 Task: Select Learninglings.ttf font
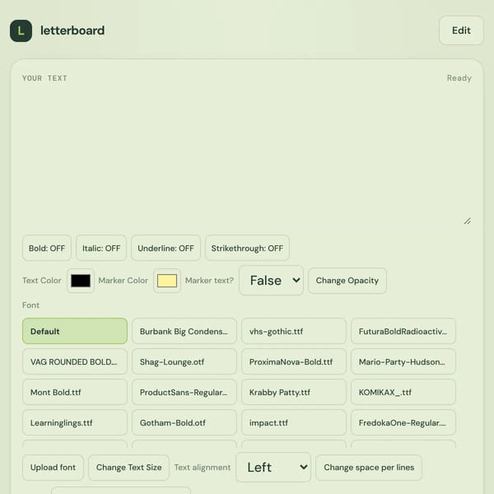(75, 423)
